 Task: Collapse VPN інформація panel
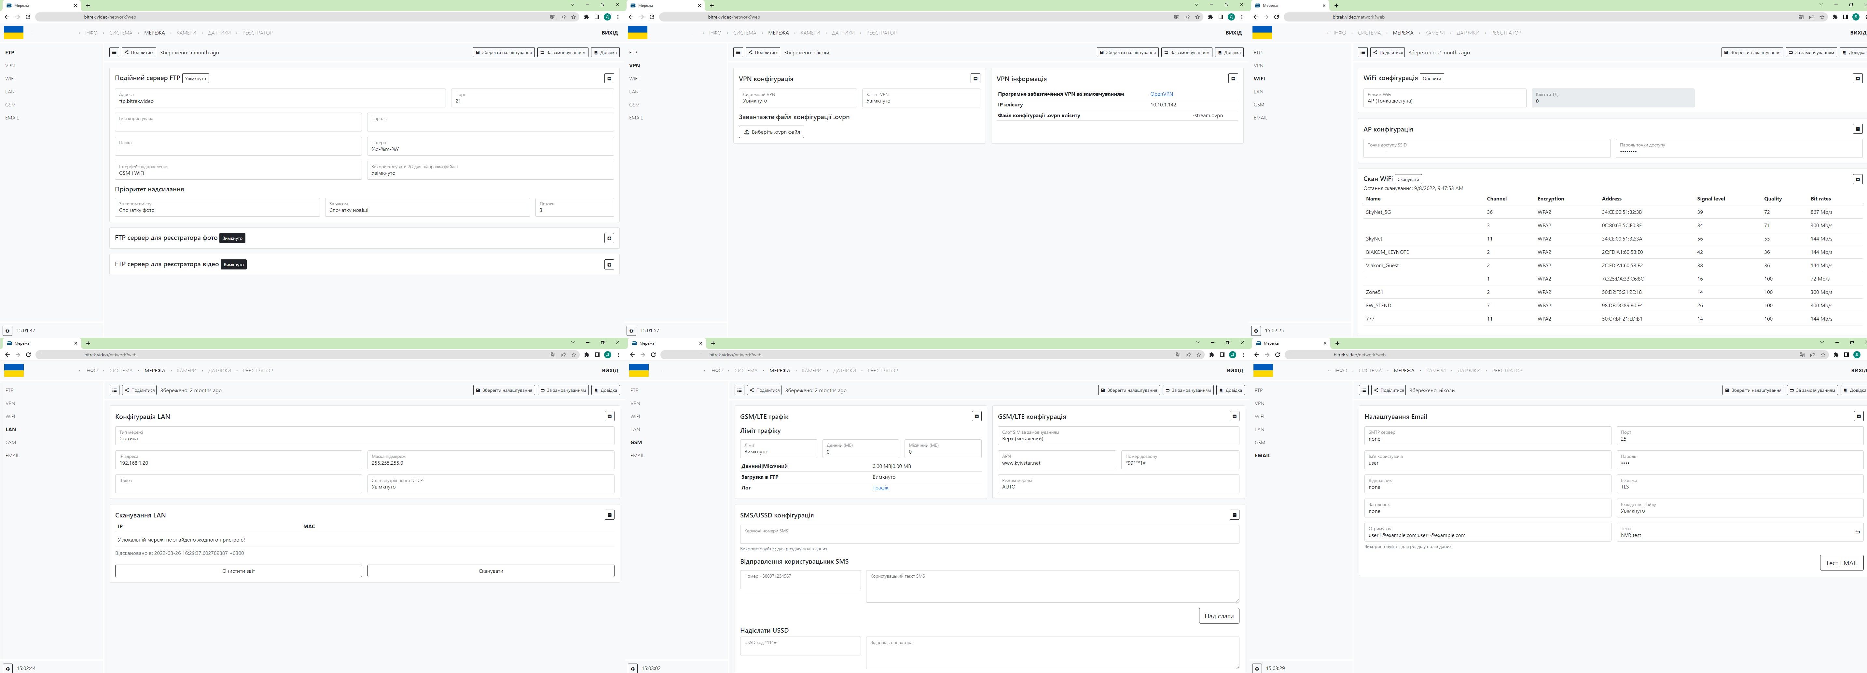tap(1233, 78)
